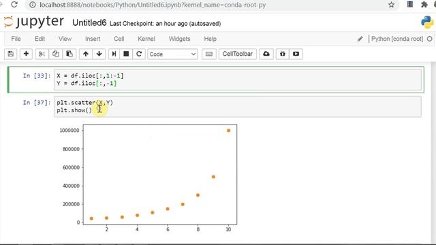The height and width of the screenshot is (245, 436).
Task: Click the cloud upload toolbar icon
Action: click(x=266, y=54)
